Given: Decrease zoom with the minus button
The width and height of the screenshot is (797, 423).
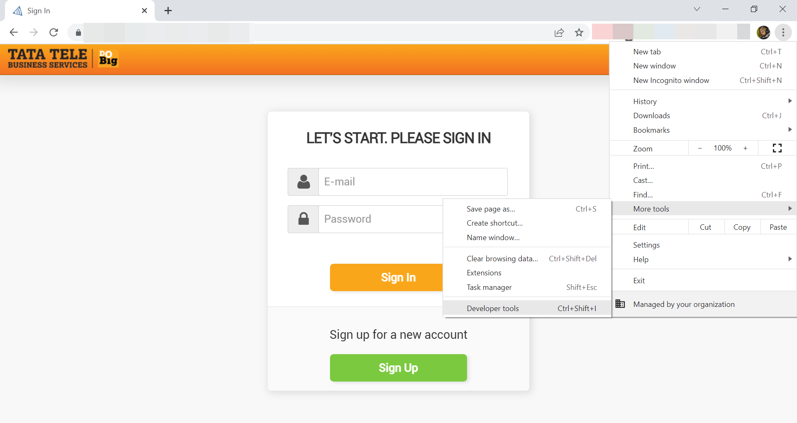Looking at the screenshot, I should pos(700,148).
